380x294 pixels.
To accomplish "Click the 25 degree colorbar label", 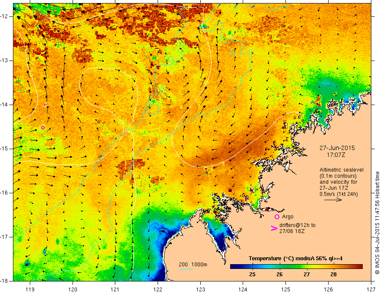I will tap(252, 275).
